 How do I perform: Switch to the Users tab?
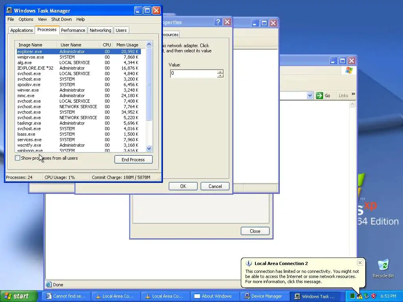121,30
